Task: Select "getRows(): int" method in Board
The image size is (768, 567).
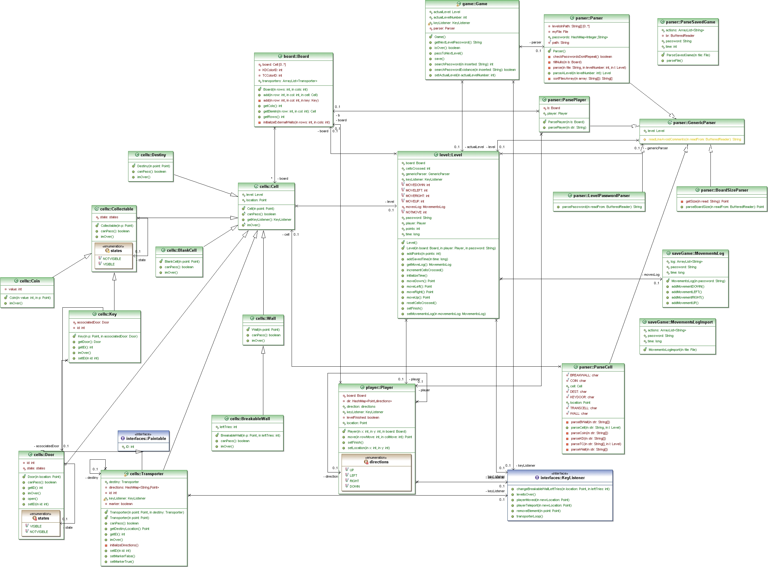Action: (274, 117)
